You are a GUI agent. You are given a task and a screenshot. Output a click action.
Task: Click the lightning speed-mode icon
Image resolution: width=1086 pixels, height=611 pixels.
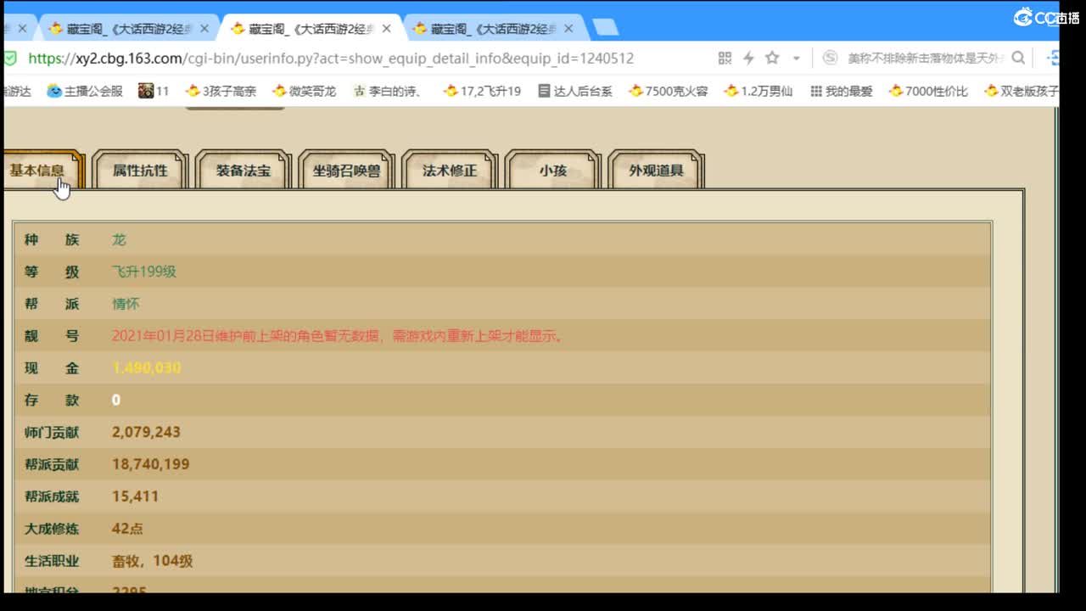click(x=748, y=58)
